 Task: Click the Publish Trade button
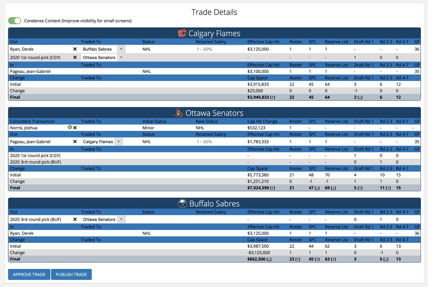coord(71,275)
